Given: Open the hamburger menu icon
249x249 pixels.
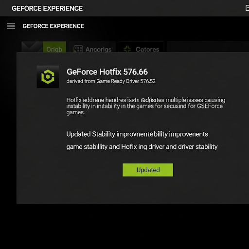Looking at the screenshot, I should 11,26.
